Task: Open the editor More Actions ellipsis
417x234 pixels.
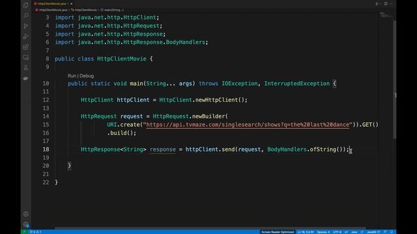Action: [392, 4]
